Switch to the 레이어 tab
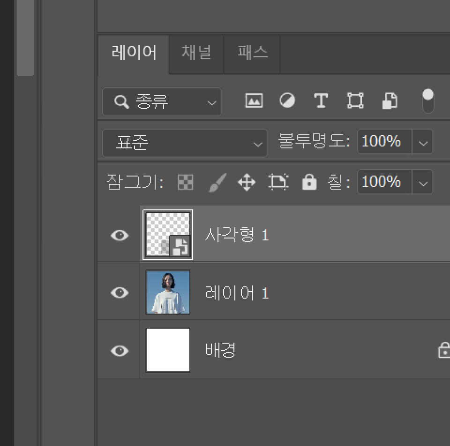 (x=134, y=53)
